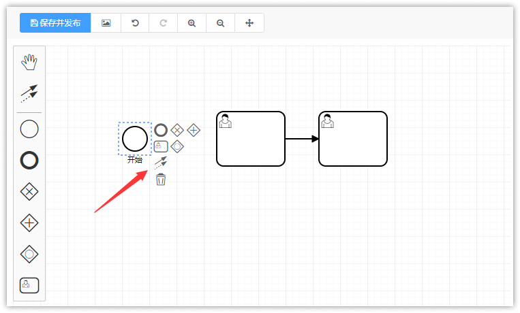Delete the selected element with the trash icon
Screen dimensions: 520x313
click(x=161, y=179)
